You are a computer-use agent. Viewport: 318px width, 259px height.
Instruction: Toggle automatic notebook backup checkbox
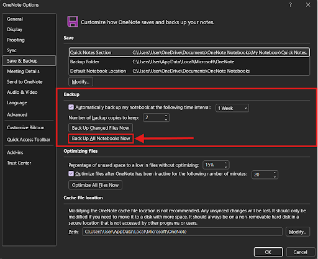71,107
